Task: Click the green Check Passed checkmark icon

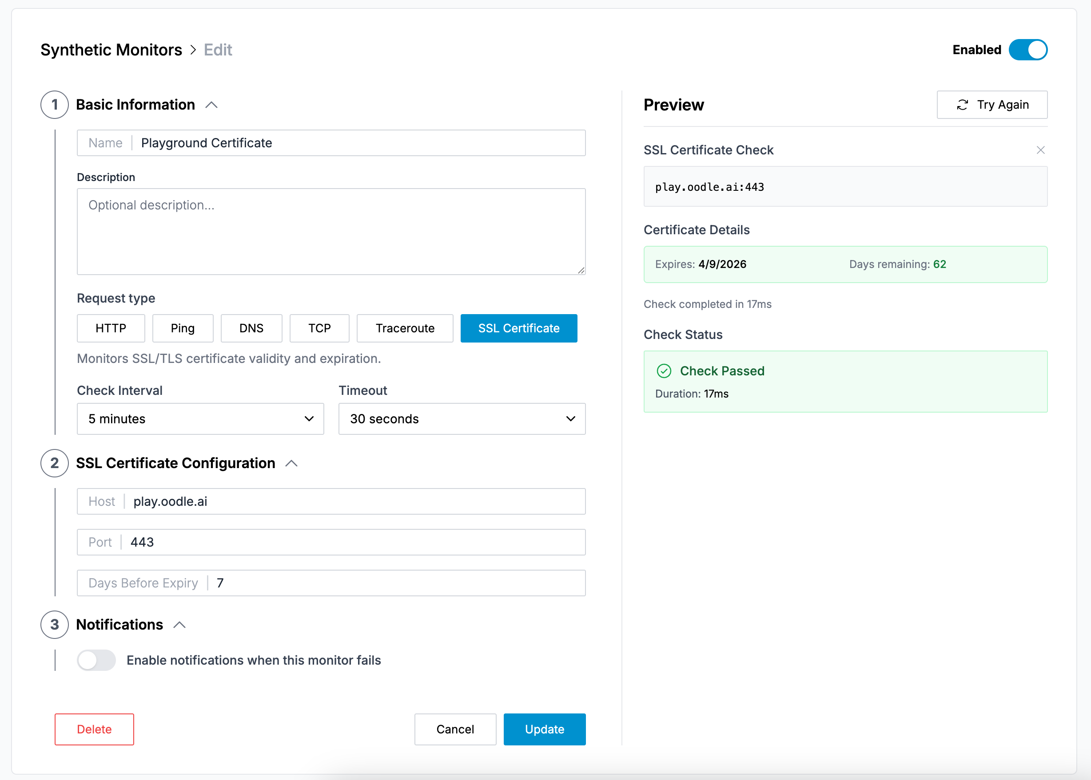Action: [x=664, y=371]
